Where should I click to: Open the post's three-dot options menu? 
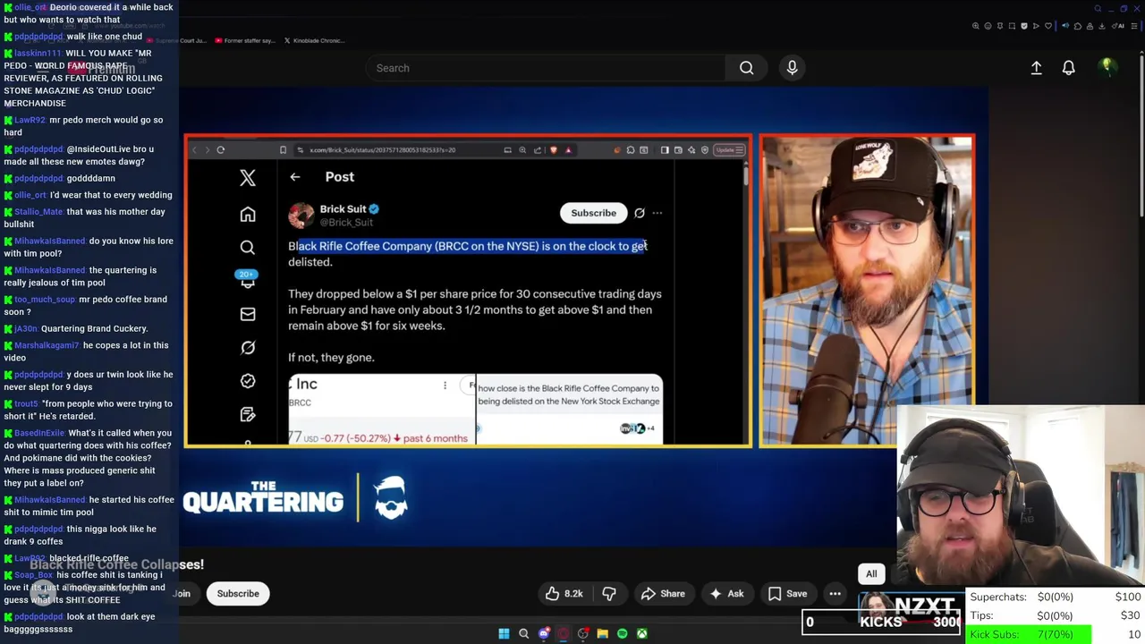(x=657, y=213)
